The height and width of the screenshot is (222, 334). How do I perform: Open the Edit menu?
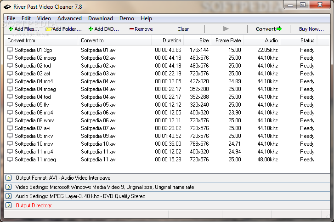(x=26, y=18)
